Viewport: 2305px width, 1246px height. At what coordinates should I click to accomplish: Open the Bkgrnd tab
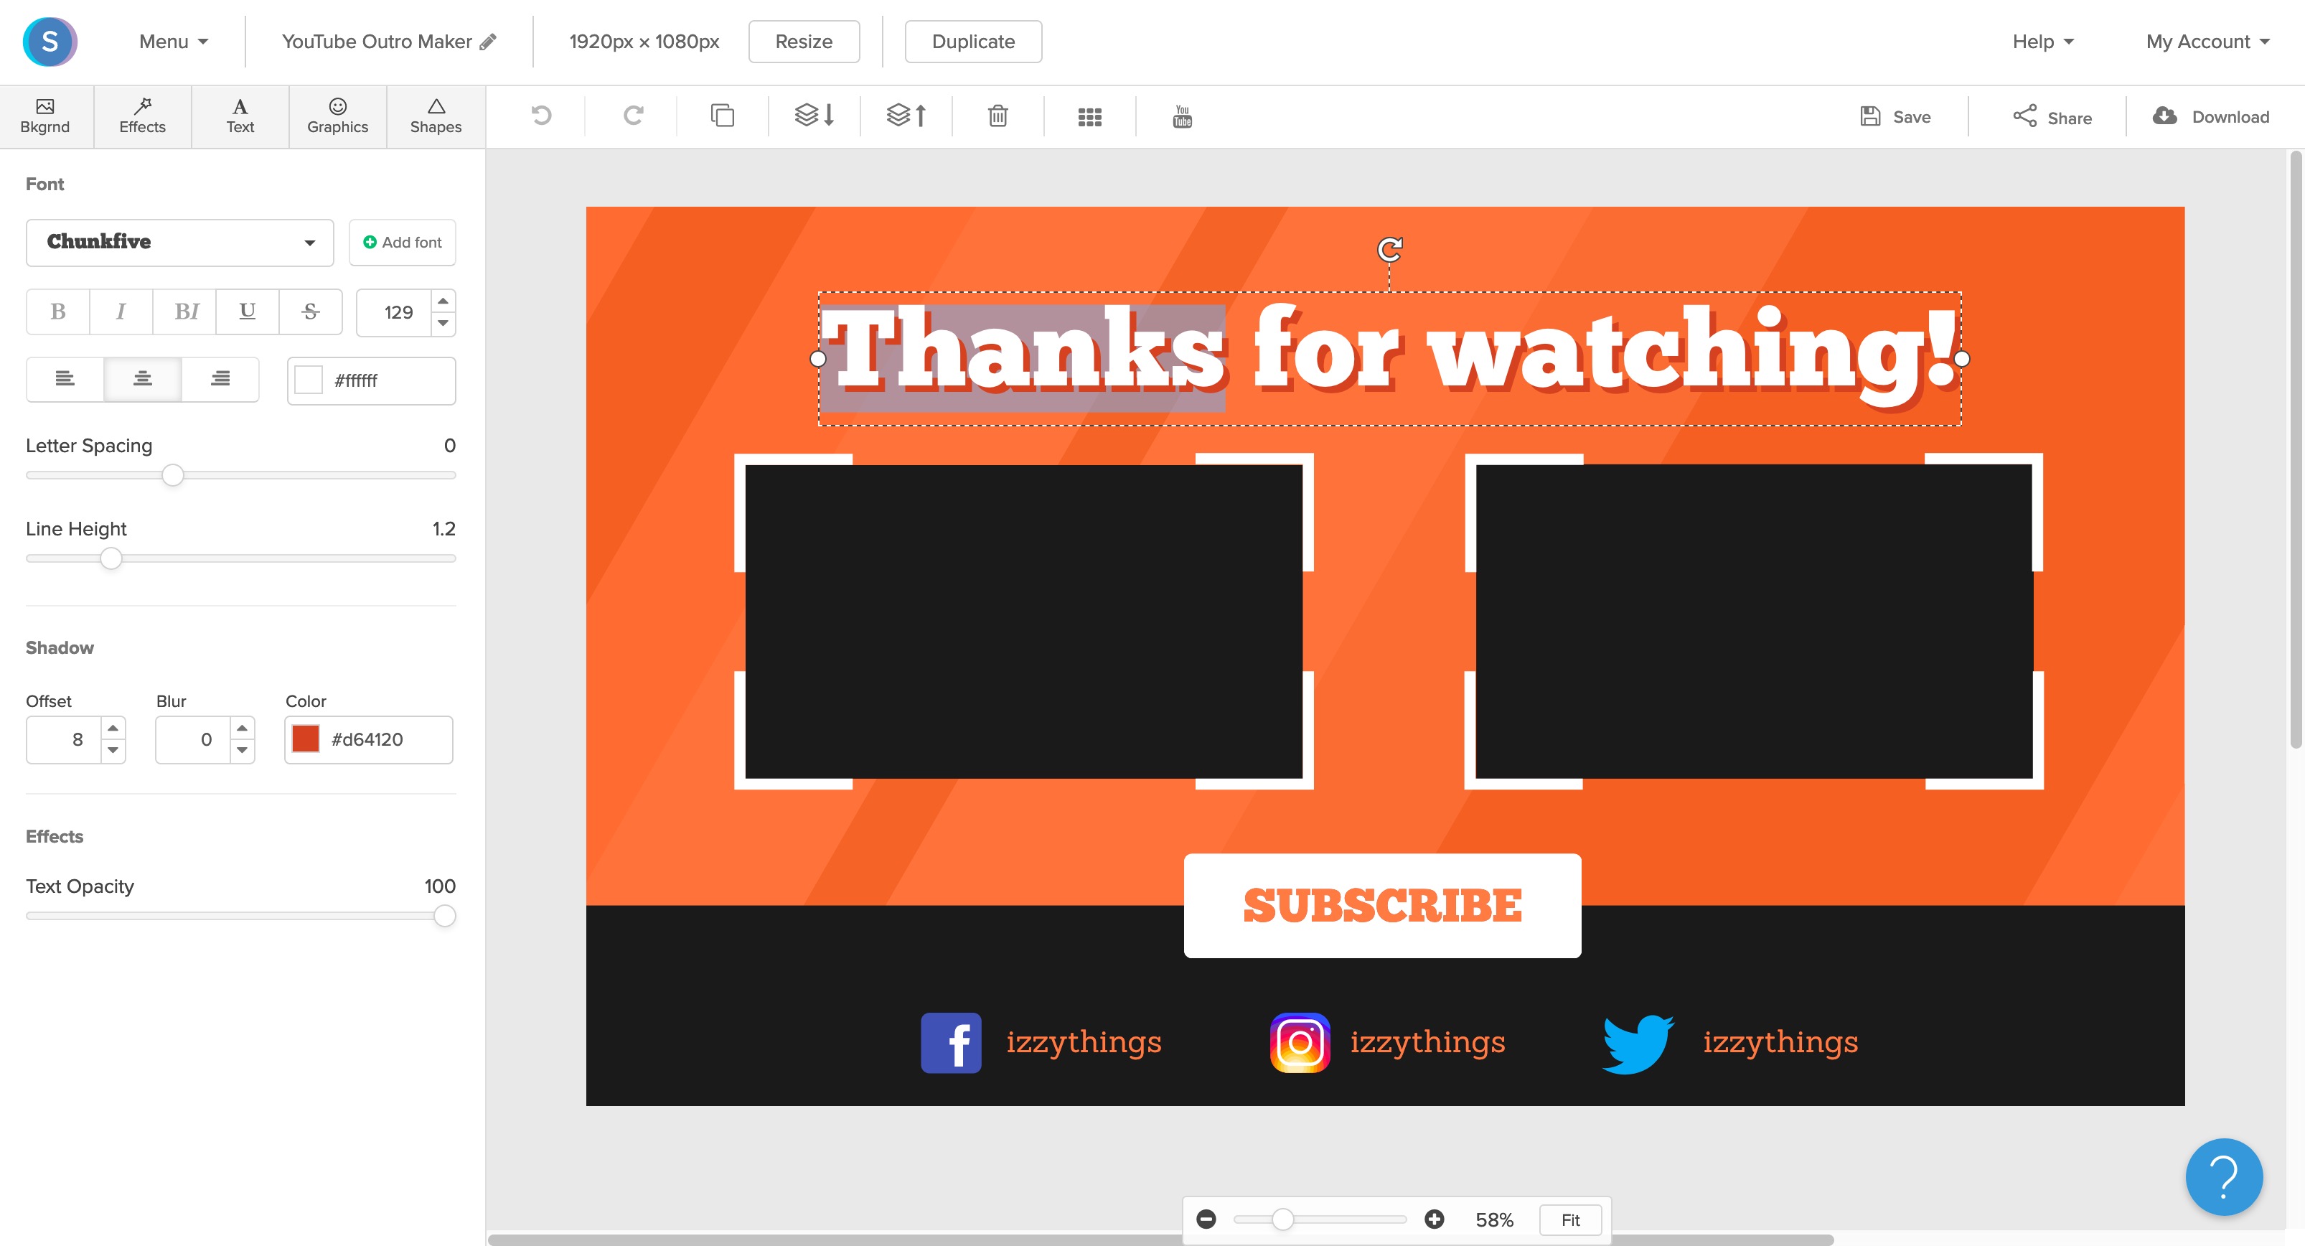[x=44, y=116]
